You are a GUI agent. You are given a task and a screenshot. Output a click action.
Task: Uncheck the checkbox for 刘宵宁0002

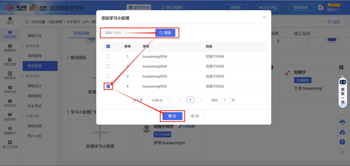(108, 86)
